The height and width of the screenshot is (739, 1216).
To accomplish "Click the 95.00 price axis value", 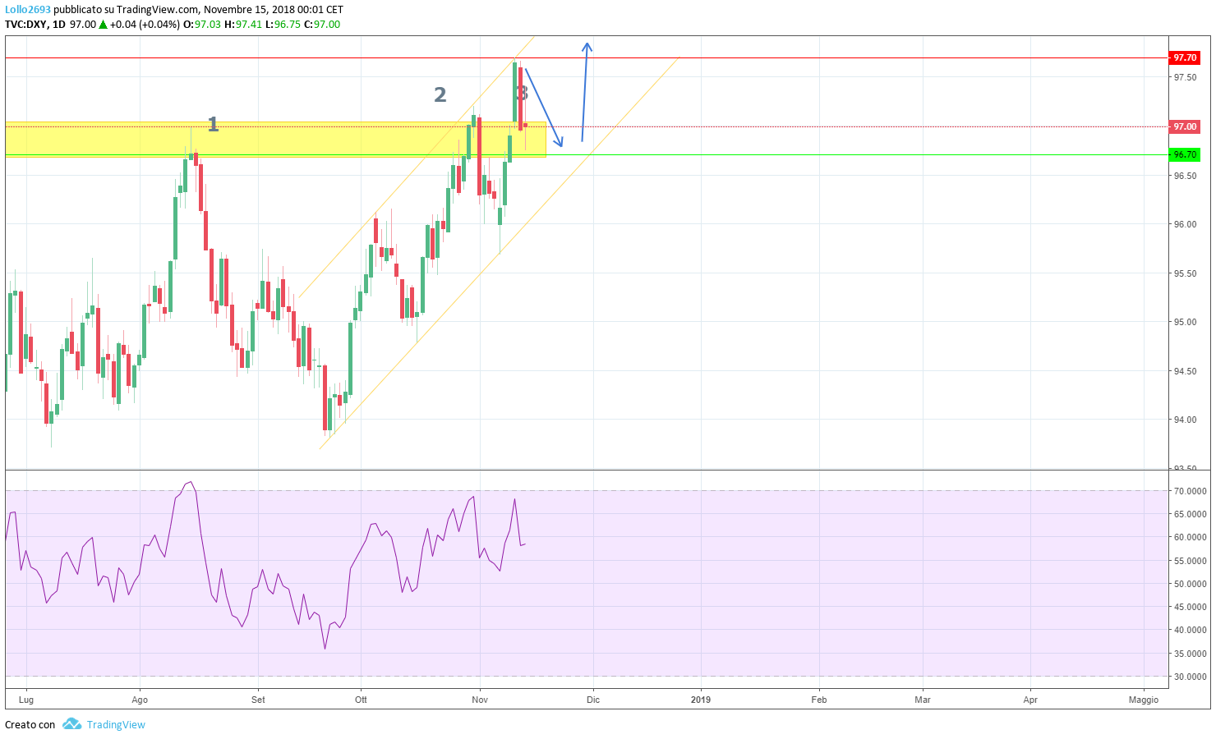I will 1185,322.
